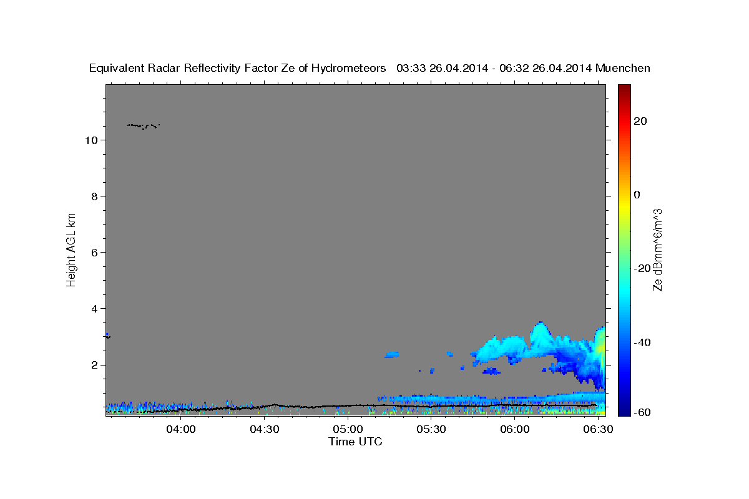Click the yellow region of the colorbar
This screenshot has width=749, height=499.
624,206
